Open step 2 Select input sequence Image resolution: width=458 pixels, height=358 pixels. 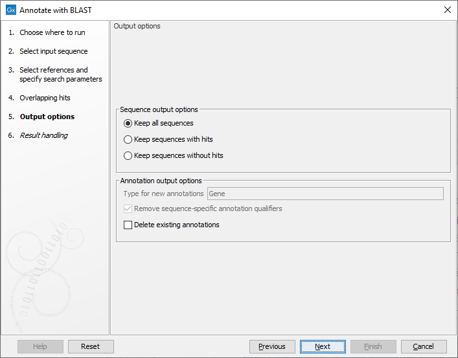tap(53, 51)
